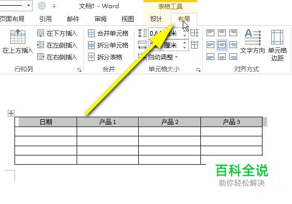Click Distribute Columns icon

click(x=195, y=45)
